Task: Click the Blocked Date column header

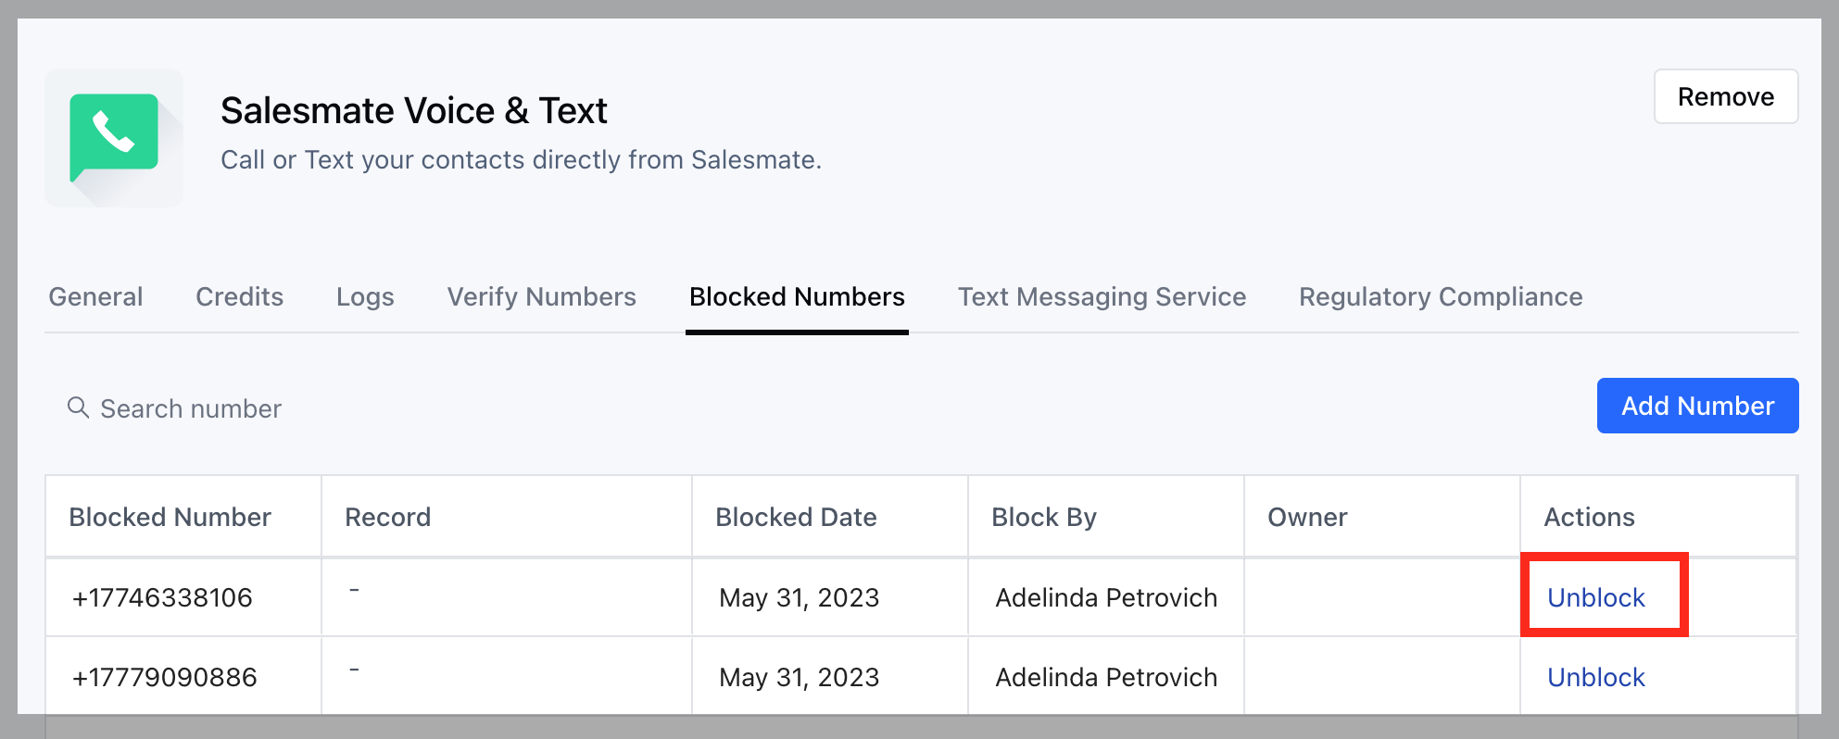Action: coord(796,517)
